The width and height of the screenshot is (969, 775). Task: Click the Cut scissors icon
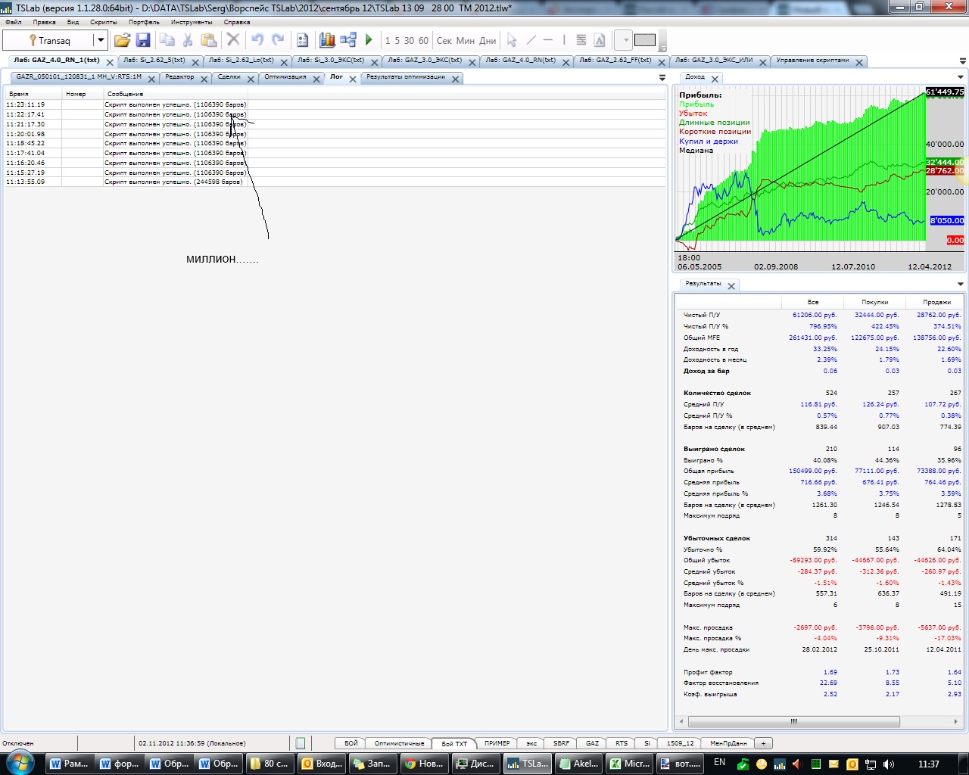(188, 40)
